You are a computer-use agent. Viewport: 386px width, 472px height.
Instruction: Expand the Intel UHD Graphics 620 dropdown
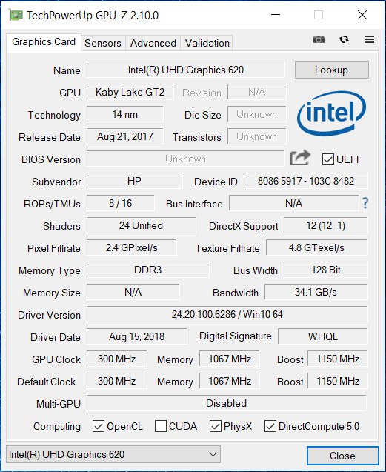pyautogui.click(x=113, y=454)
